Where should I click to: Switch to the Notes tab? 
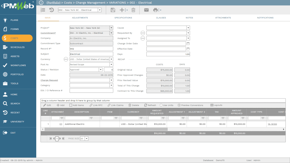click(189, 18)
